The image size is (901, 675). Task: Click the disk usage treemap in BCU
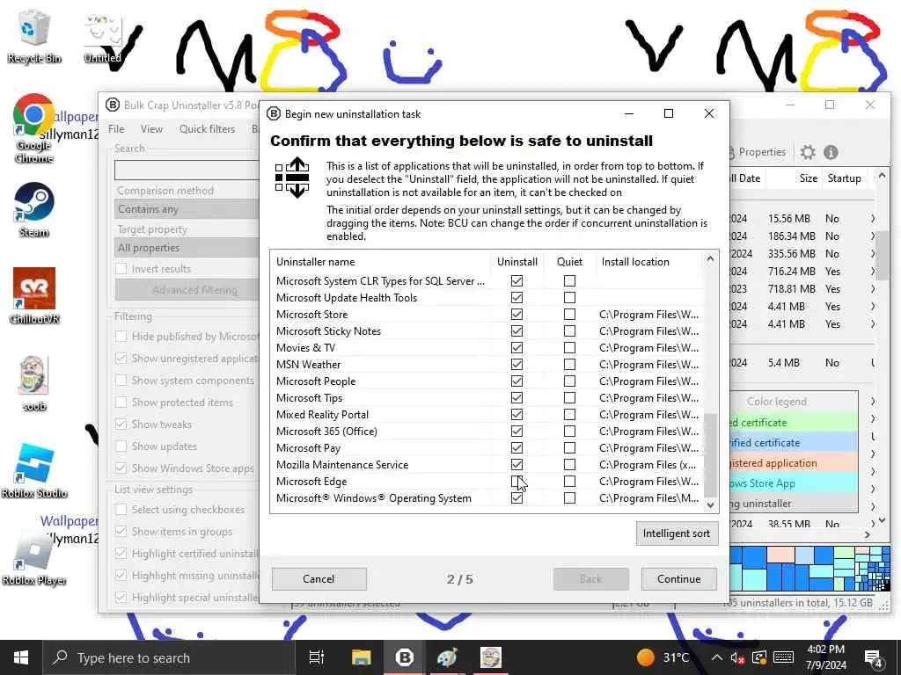809,569
